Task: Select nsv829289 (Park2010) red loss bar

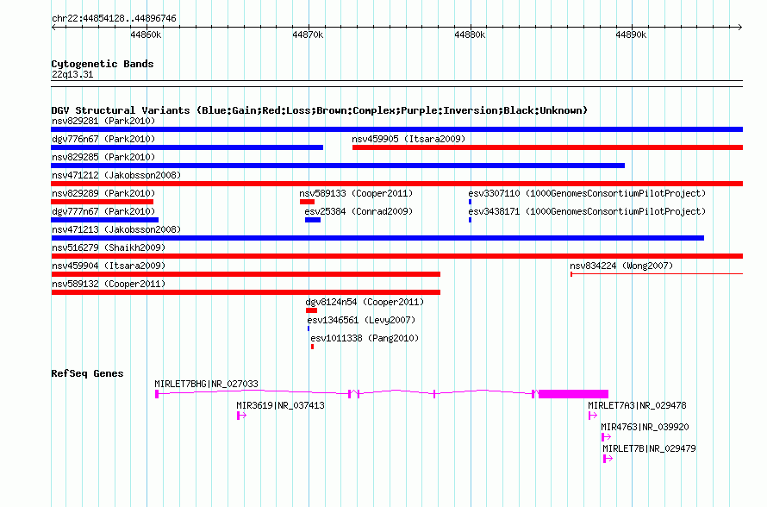Action: [x=103, y=202]
